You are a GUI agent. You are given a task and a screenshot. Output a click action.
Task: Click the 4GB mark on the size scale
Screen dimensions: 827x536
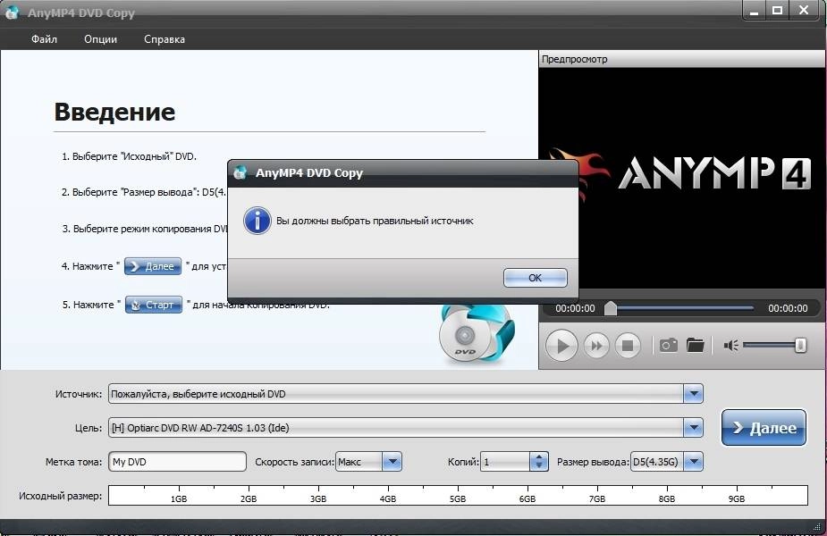[388, 498]
